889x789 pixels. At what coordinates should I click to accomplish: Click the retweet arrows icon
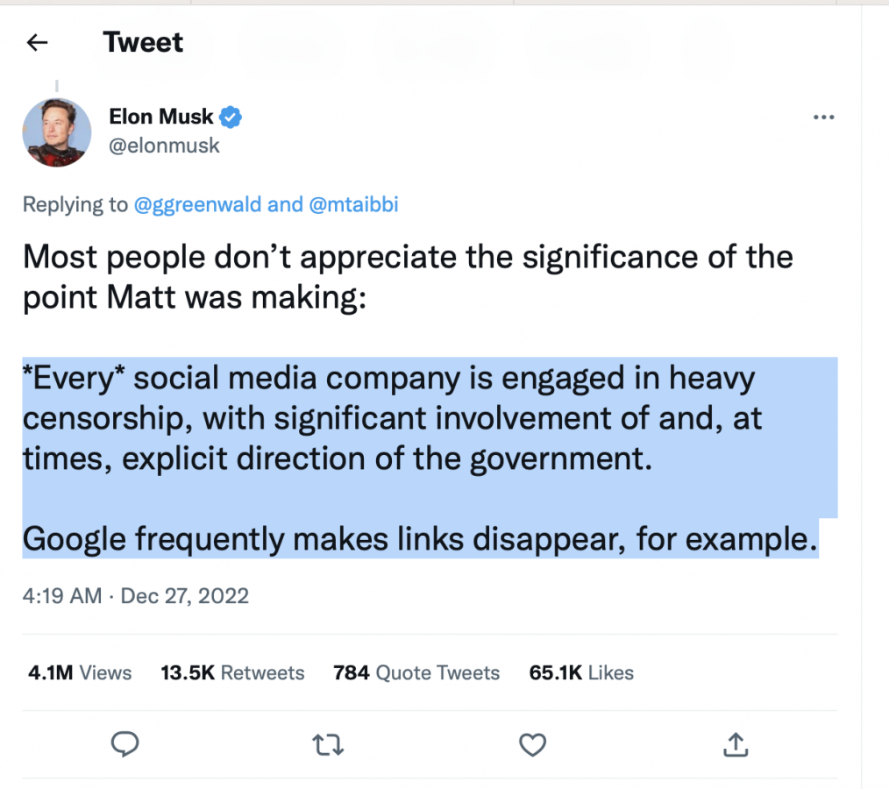328,745
